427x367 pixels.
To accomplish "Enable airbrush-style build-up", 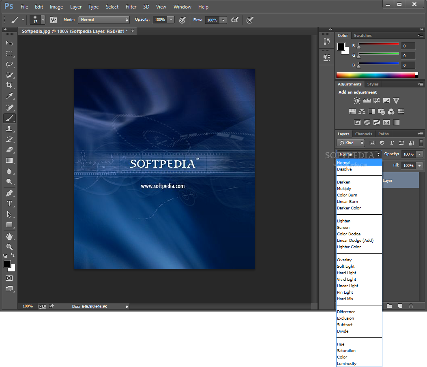I will (x=234, y=20).
